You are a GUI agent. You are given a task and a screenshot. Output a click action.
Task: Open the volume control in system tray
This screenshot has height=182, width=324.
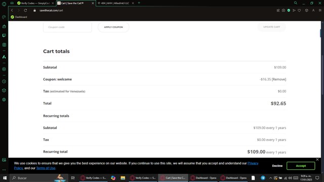coord(290,178)
